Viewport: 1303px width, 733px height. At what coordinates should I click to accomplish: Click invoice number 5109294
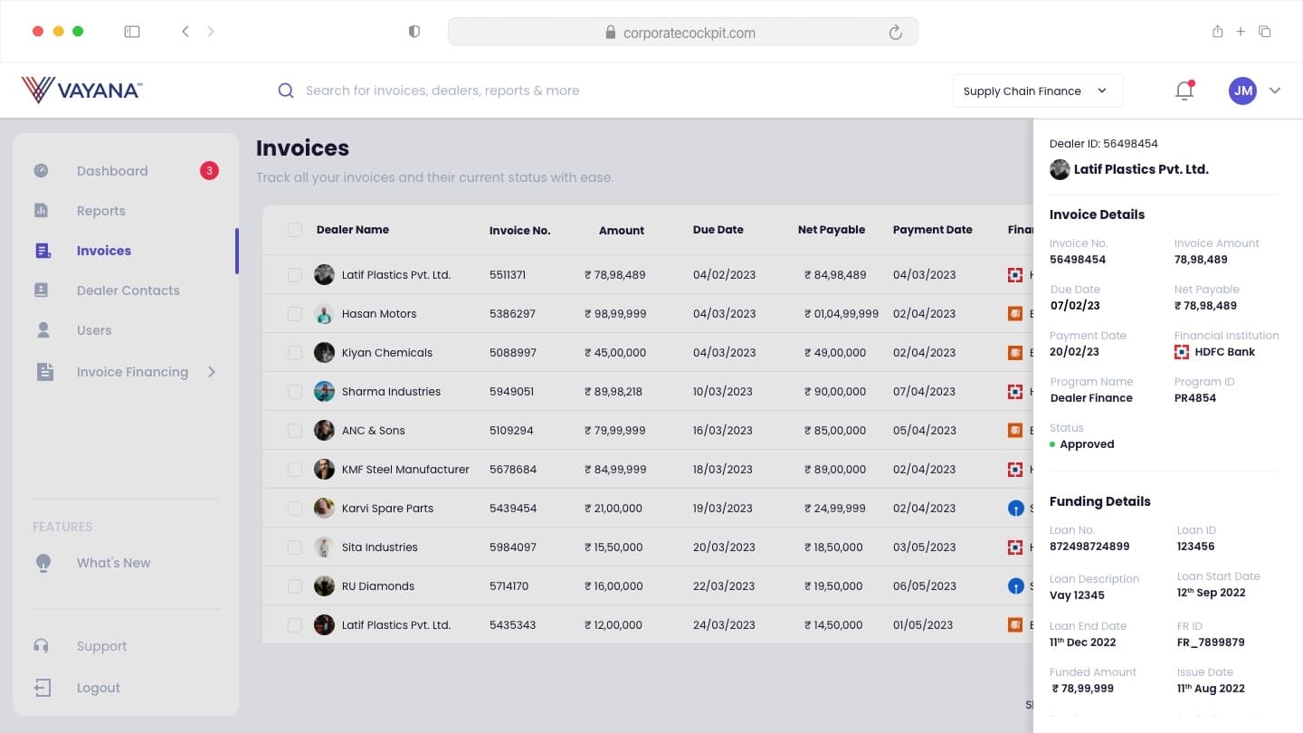pyautogui.click(x=513, y=431)
